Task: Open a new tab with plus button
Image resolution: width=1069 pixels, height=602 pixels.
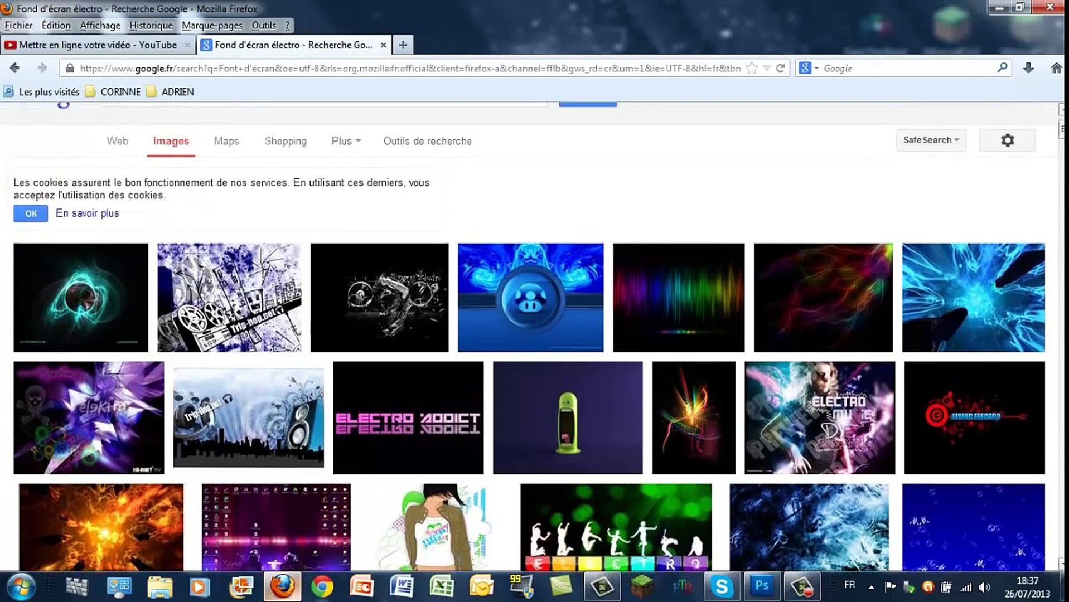Action: pos(403,45)
